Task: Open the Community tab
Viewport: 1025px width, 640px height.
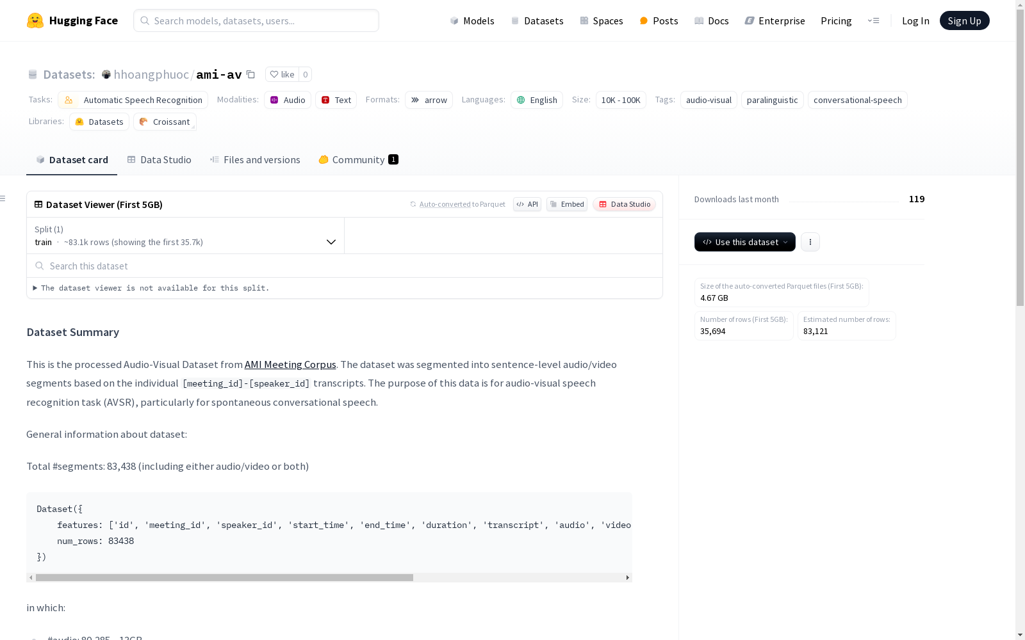Action: pos(358,160)
